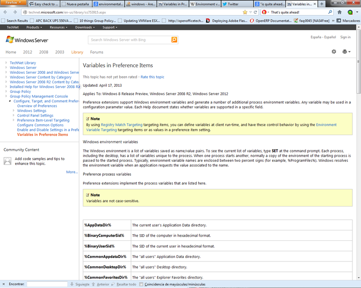Screen dimensions: 361x288
Task: Select the Forums navigation tab
Action: [x=96, y=52]
